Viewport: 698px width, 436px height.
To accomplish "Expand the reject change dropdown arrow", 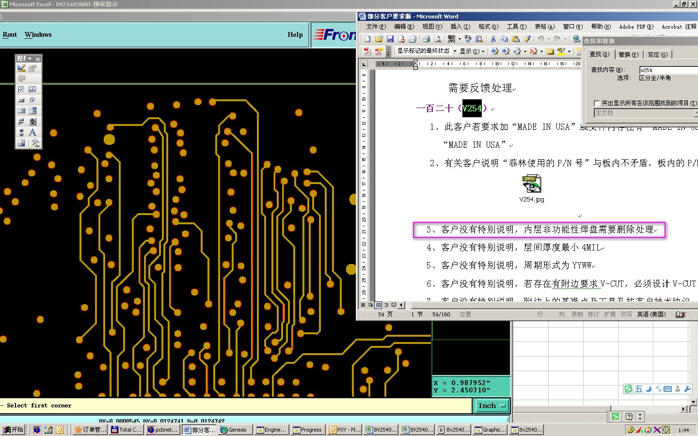I will point(541,51).
